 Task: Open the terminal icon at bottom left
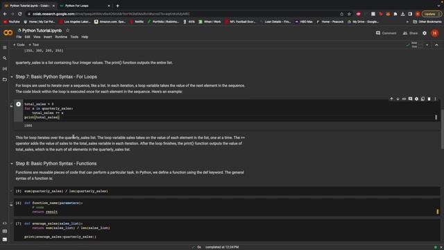click(x=5, y=240)
